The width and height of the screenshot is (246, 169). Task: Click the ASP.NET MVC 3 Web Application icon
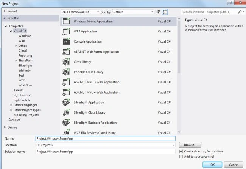(x=66, y=82)
